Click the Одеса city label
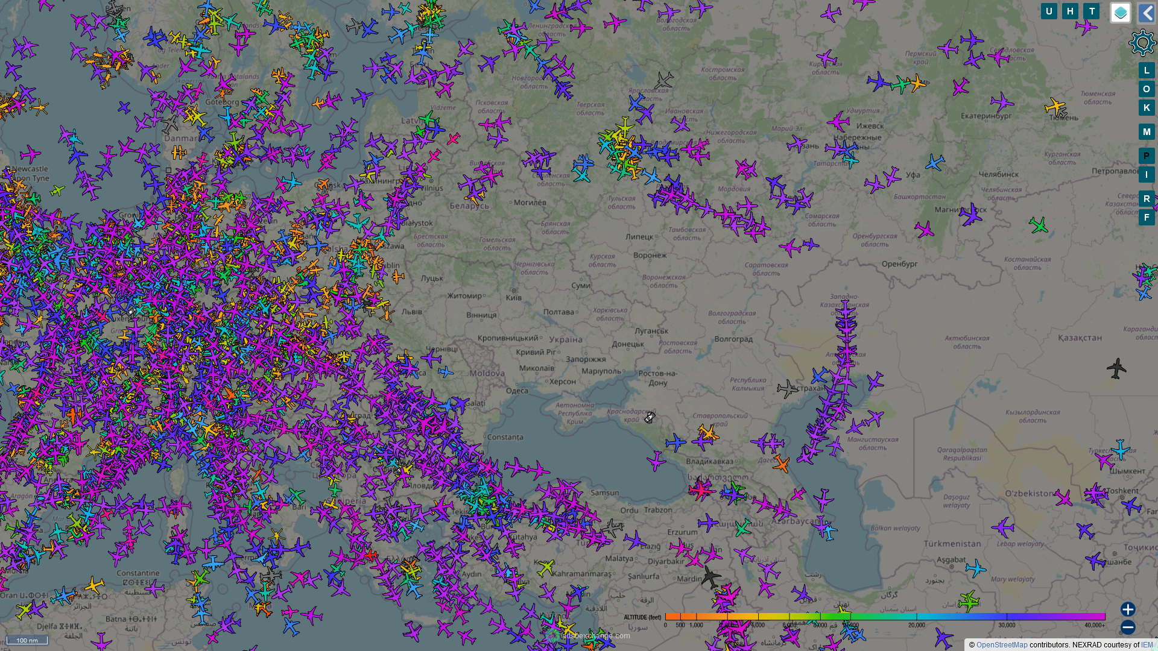 (517, 391)
